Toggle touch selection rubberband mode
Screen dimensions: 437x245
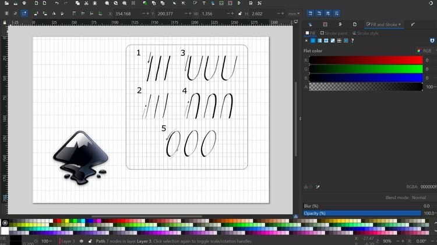point(24,13)
